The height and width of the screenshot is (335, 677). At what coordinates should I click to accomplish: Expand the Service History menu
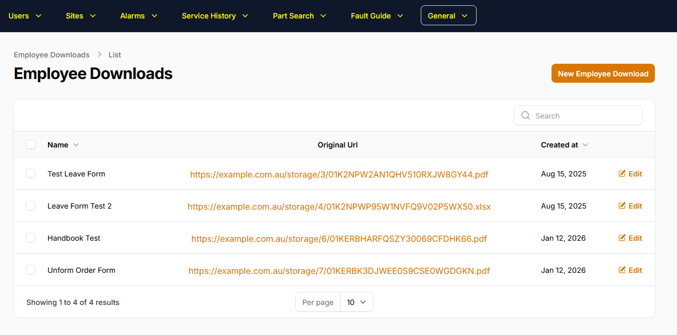(215, 16)
